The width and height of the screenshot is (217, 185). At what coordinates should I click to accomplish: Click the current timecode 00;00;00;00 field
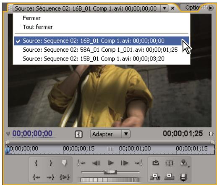[32, 133]
